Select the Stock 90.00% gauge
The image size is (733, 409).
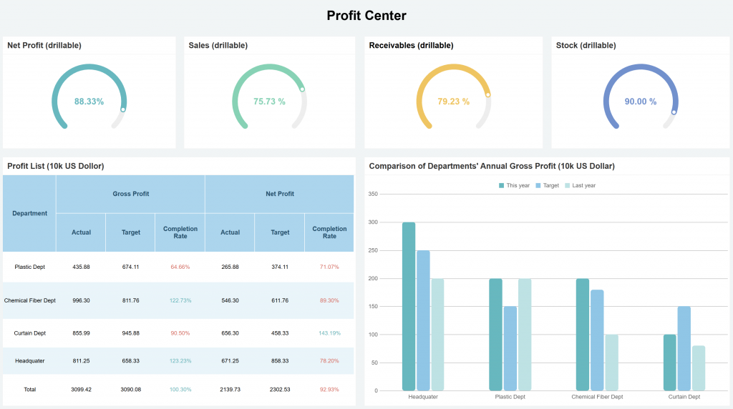pyautogui.click(x=640, y=102)
